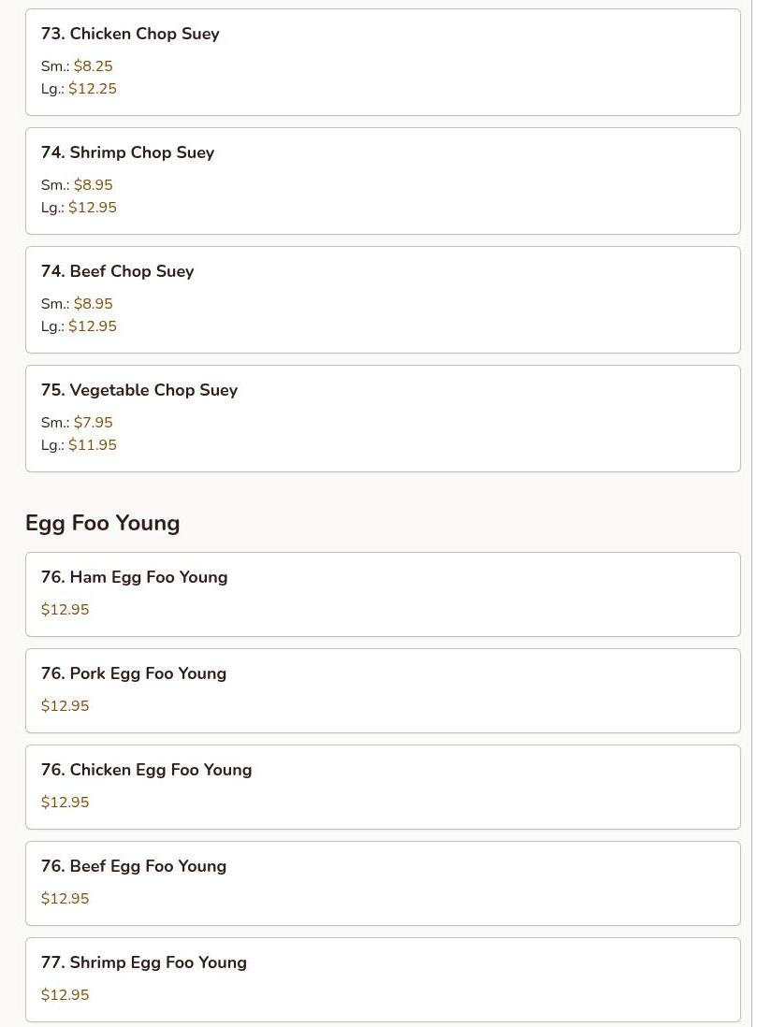771x1027 pixels.
Task: Click Chicken Chop Suey large price $12.25
Action: [x=92, y=89]
